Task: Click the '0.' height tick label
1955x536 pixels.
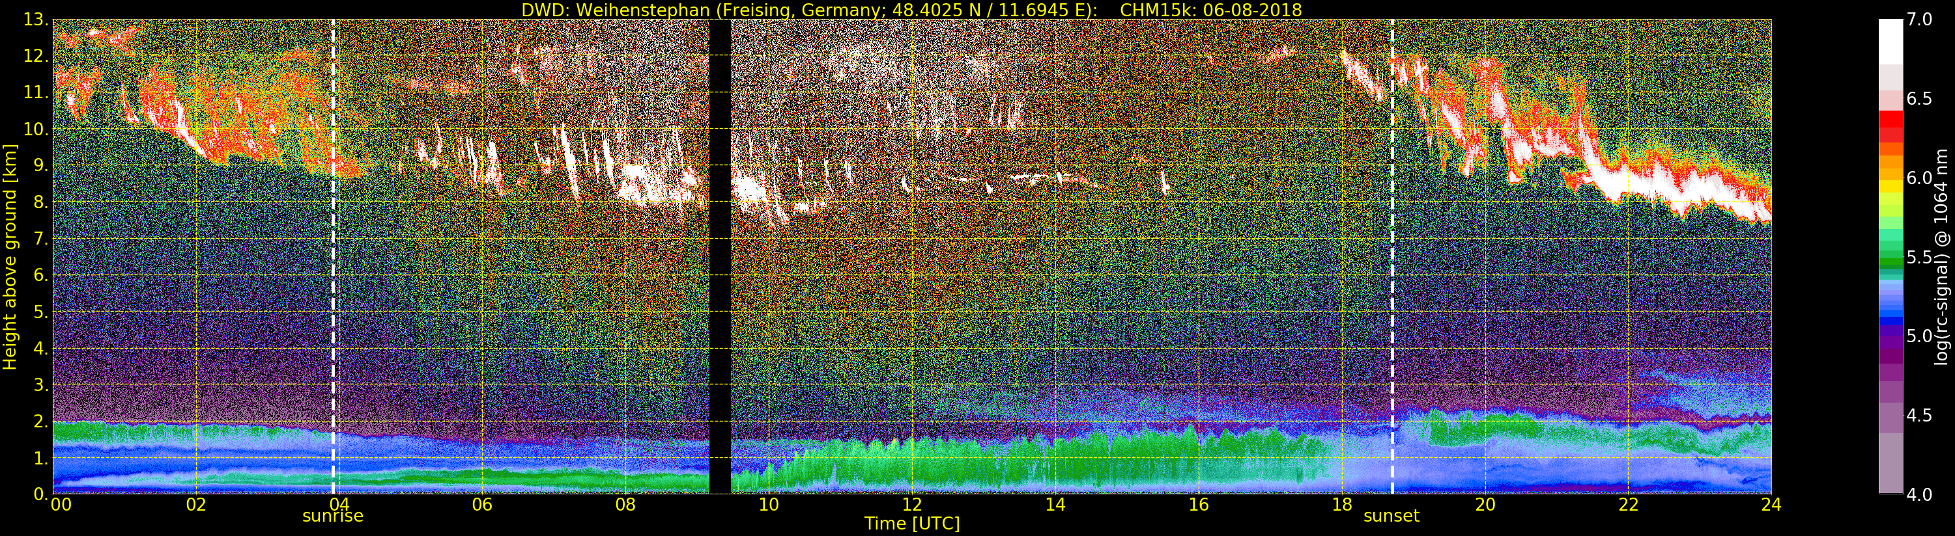Action: point(41,494)
